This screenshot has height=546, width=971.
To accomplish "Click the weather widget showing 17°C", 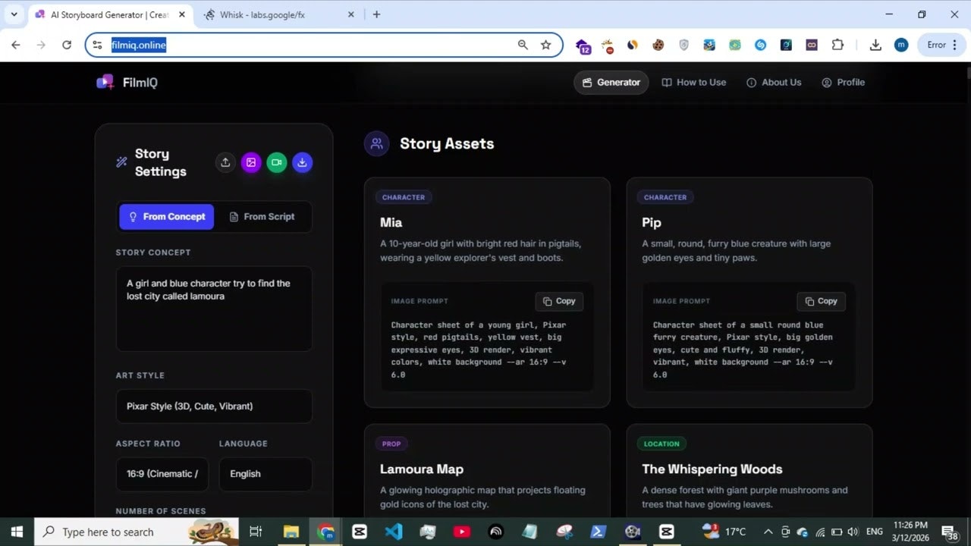I will pyautogui.click(x=724, y=532).
